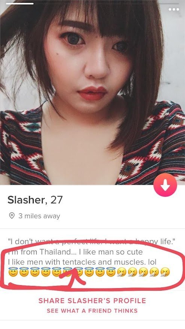Click the "tentacles and muscles" bio line
The height and width of the screenshot is (329, 185).
point(82,262)
